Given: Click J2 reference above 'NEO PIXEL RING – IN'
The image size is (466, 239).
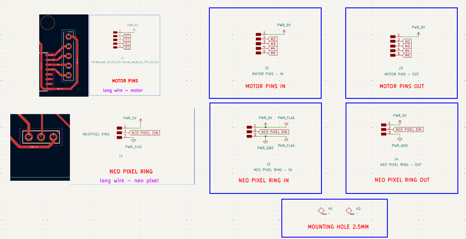Looking at the screenshot, I should (268, 164).
